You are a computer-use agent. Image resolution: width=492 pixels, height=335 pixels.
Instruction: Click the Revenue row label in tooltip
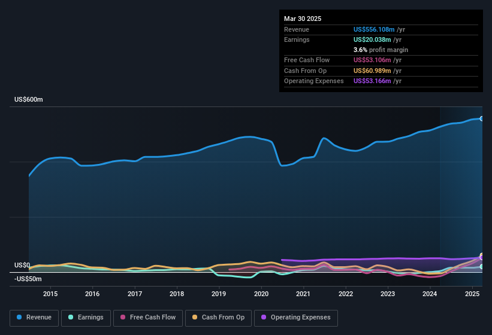(x=297, y=29)
